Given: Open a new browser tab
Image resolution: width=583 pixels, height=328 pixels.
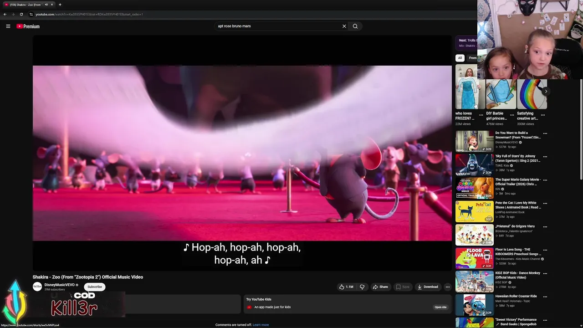Looking at the screenshot, I should 60,5.
